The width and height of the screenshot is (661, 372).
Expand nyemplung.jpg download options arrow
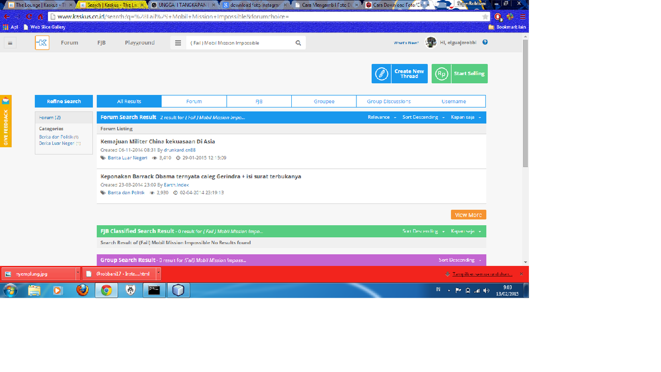tap(77, 274)
